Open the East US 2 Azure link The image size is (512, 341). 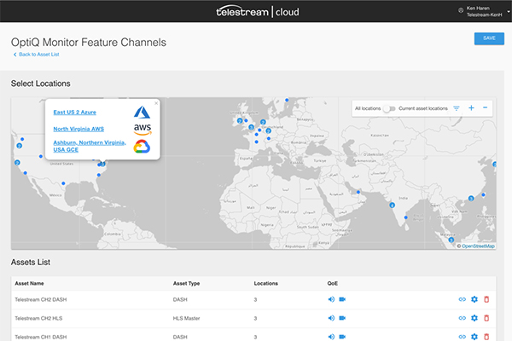(74, 113)
